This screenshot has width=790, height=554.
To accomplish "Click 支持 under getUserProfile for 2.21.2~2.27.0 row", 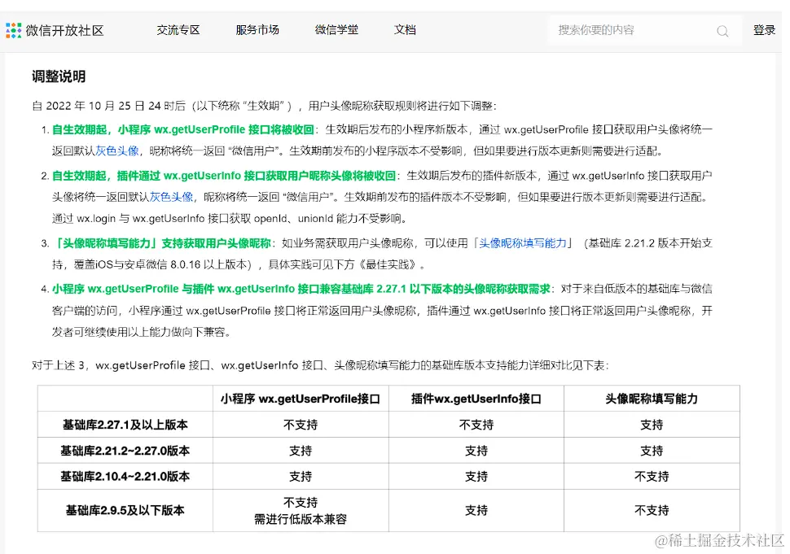I will pos(301,451).
